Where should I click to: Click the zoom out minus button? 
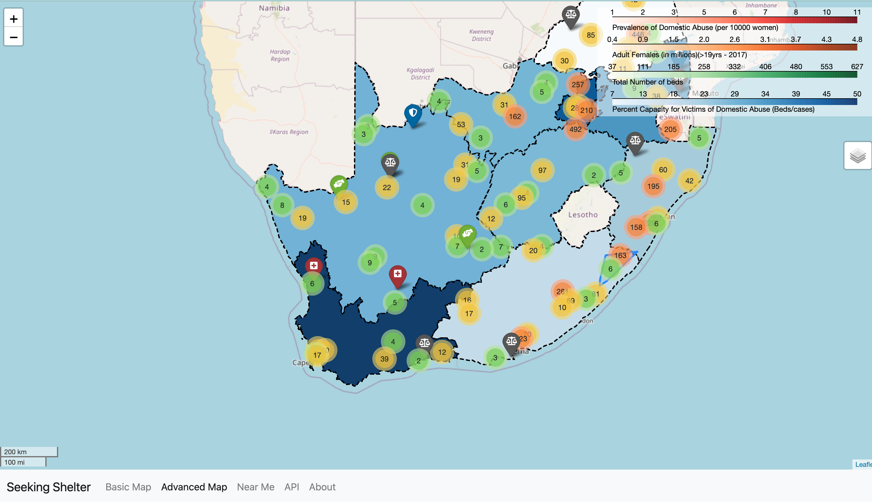coord(13,37)
